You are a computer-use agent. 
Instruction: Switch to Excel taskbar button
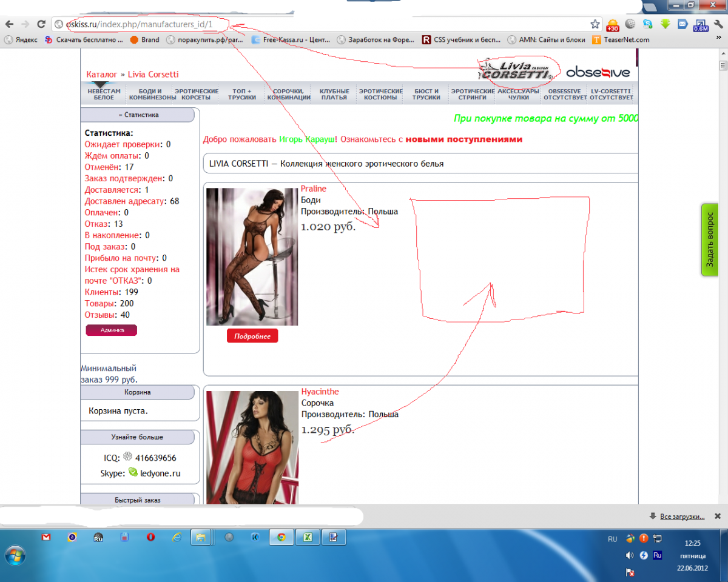click(x=308, y=537)
